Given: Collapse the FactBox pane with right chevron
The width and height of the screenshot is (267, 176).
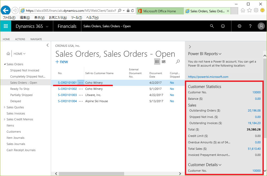Looking at the screenshot, I should 190,47.
